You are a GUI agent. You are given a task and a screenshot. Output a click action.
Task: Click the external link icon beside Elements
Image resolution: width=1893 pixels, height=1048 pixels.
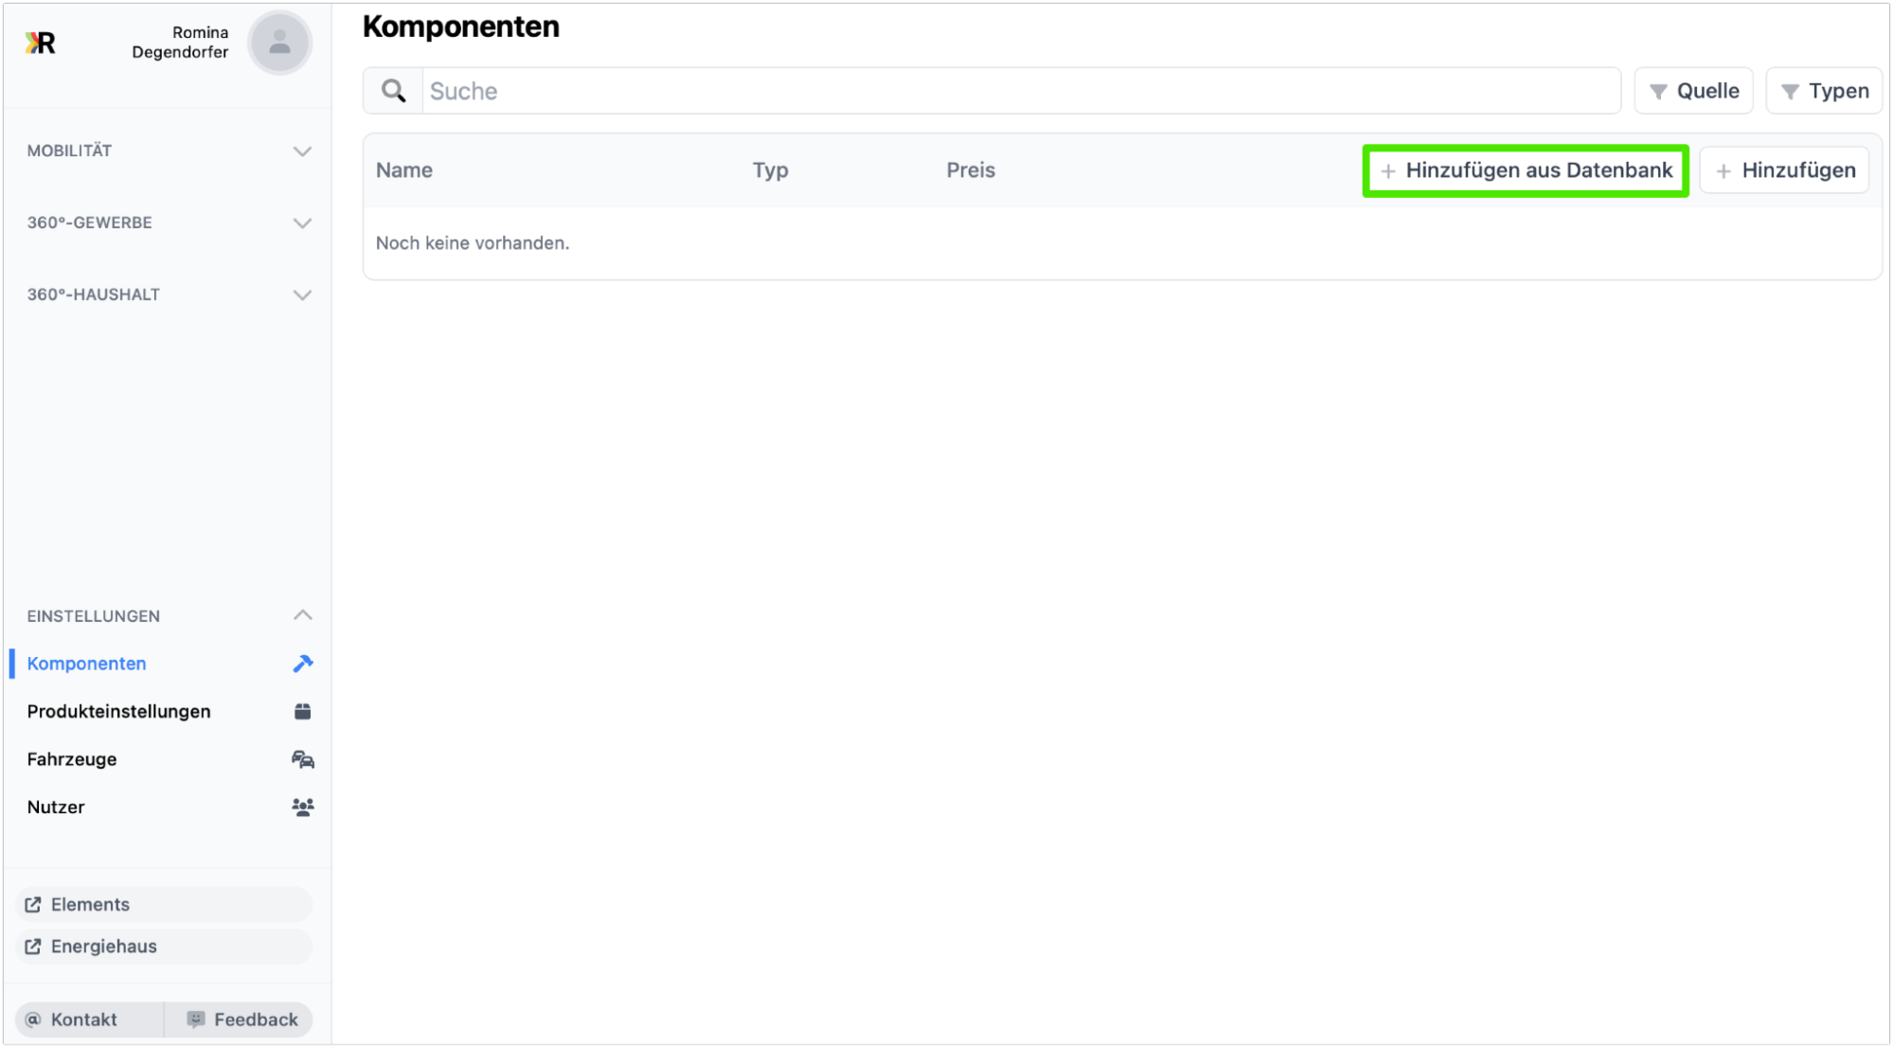tap(33, 905)
